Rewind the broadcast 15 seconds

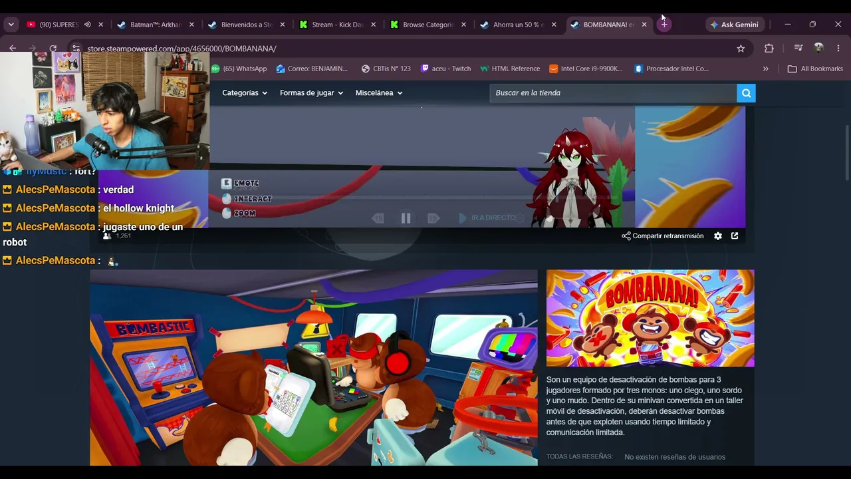(378, 218)
